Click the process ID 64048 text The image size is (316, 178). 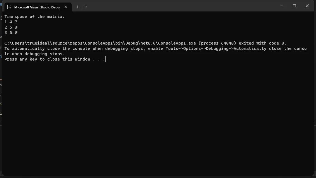228,43
